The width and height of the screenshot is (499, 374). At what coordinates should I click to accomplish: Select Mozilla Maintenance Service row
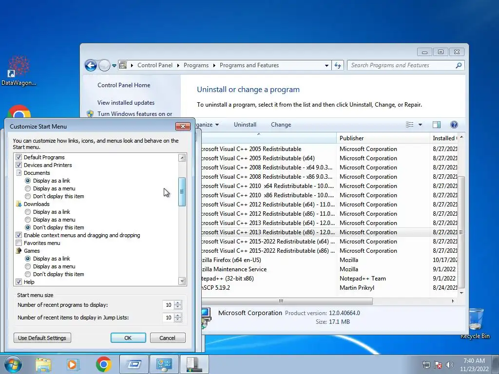(x=329, y=269)
